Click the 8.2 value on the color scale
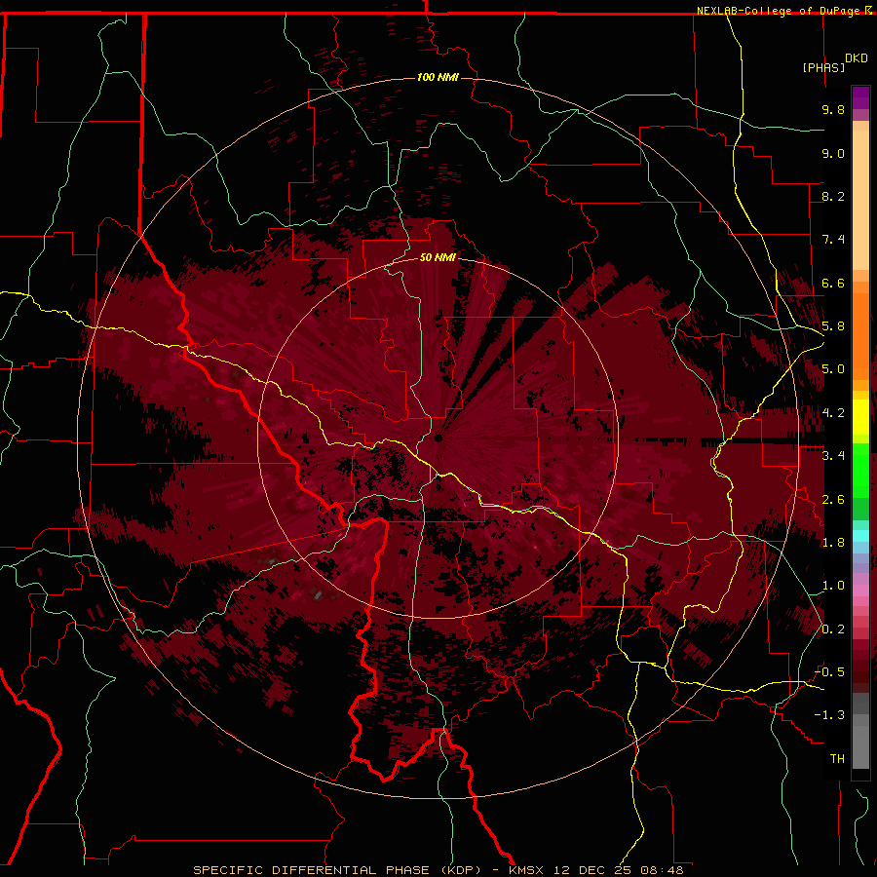Image resolution: width=877 pixels, height=877 pixels. point(833,196)
